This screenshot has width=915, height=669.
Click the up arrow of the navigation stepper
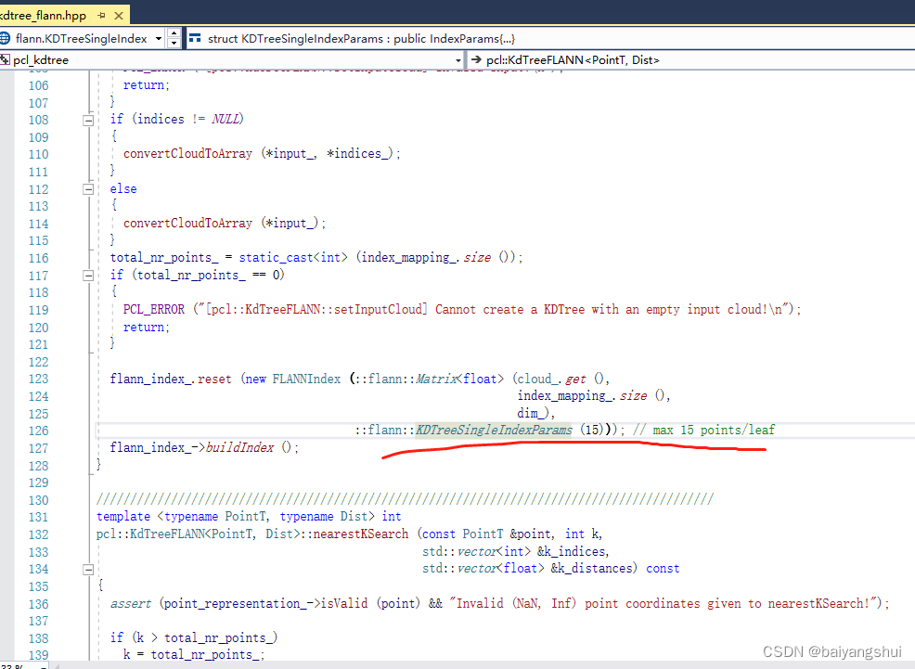click(174, 33)
